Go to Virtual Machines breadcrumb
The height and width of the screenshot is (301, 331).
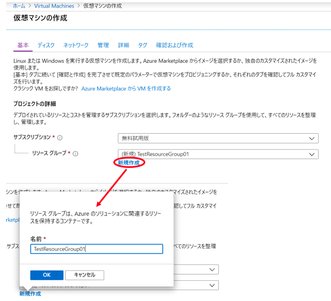pos(54,6)
